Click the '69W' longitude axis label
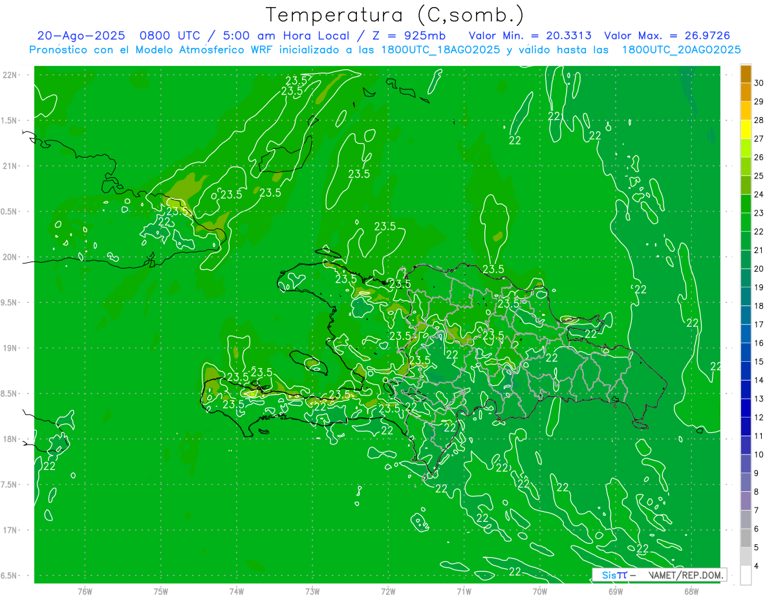776x600 pixels. point(616,592)
